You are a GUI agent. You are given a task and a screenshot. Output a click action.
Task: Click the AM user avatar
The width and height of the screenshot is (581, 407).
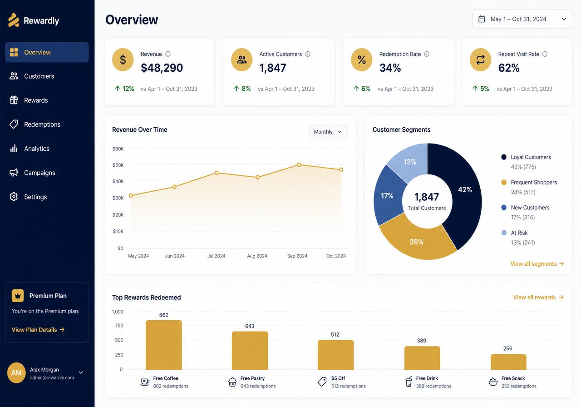tap(16, 373)
